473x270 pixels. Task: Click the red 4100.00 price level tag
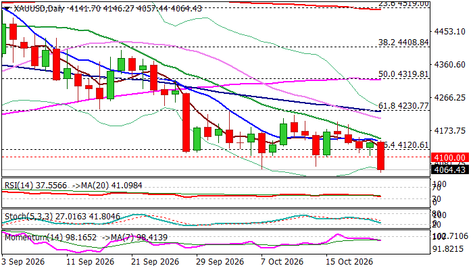pos(450,157)
